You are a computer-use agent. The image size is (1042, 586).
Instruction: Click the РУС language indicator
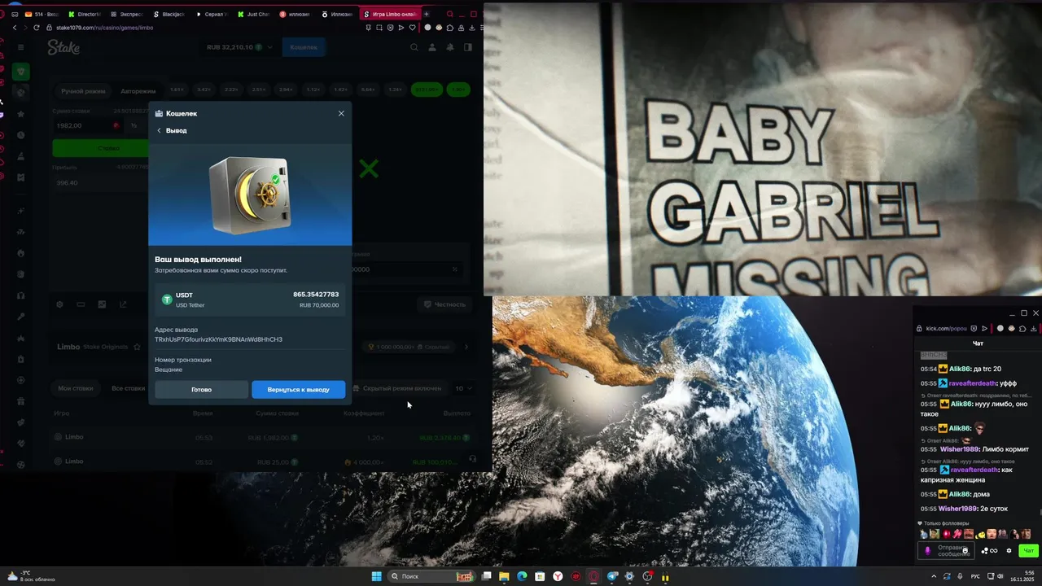click(x=974, y=576)
